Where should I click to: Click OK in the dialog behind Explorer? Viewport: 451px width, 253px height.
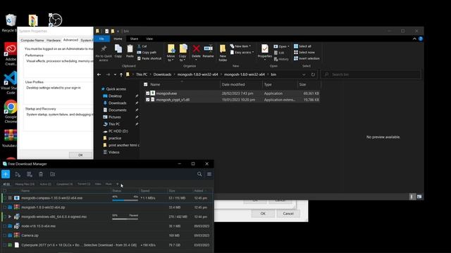[x=263, y=214]
